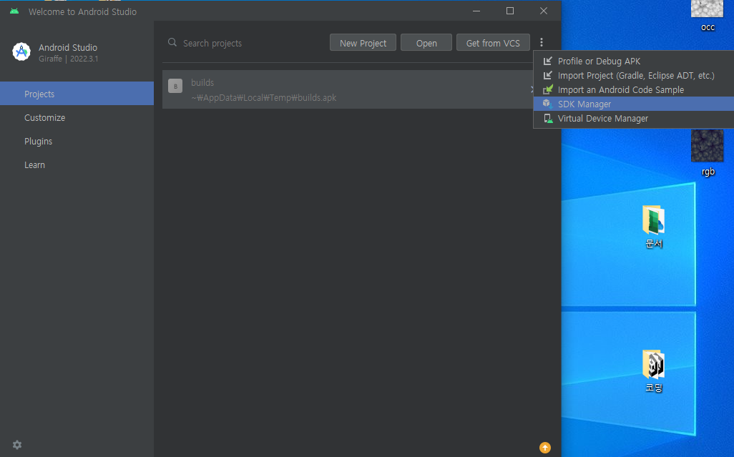734x457 pixels.
Task: Click the Android Studio logo icon
Action: (x=21, y=52)
